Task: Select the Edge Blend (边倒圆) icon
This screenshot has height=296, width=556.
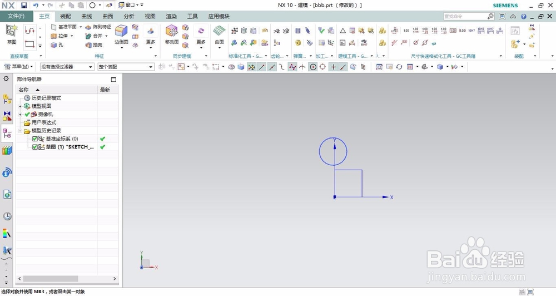Action: 121,31
